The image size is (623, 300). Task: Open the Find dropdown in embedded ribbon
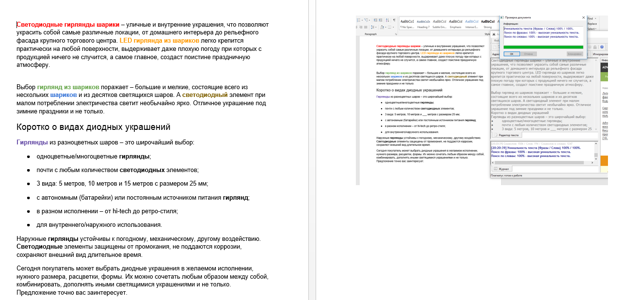coord(592,18)
